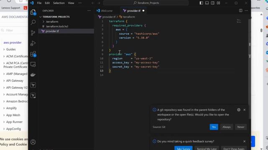The height and width of the screenshot is (150, 268).
Task: Click Always in the git notification
Action: 227,127
